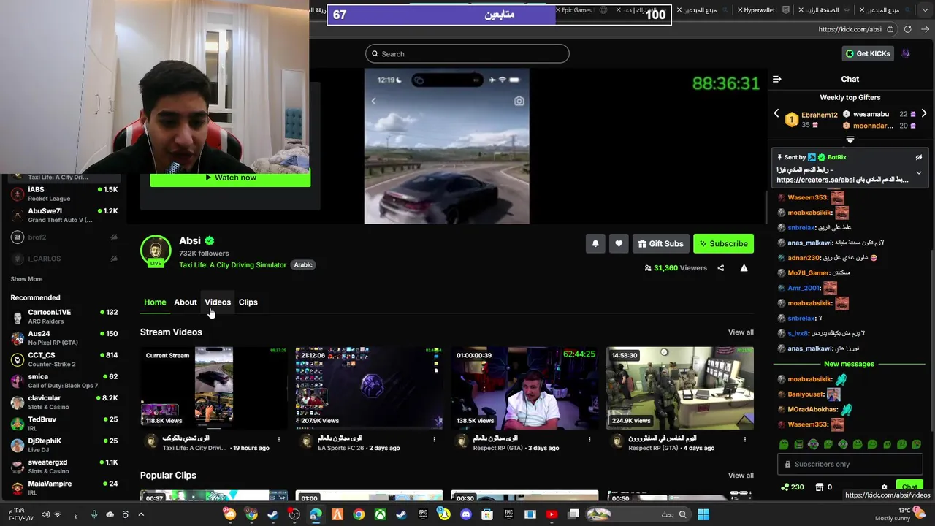This screenshot has width=935, height=526.
Task: Report channel with the warning triangle icon
Action: click(x=744, y=268)
